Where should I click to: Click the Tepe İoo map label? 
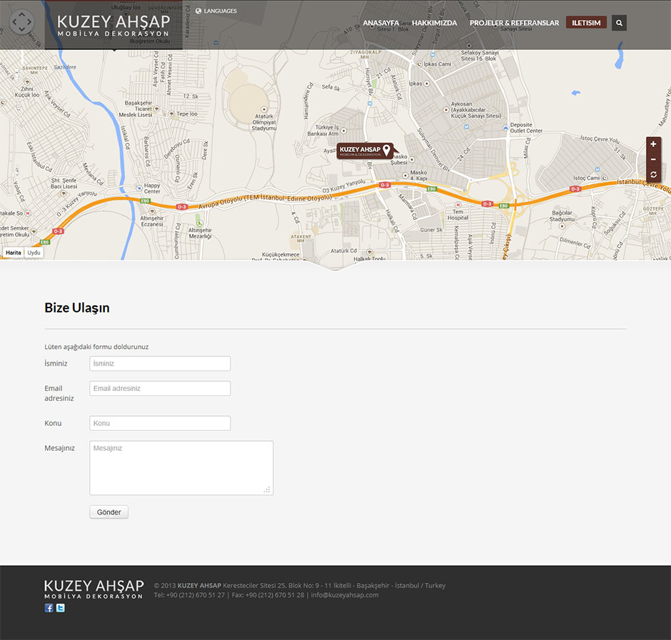click(187, 113)
